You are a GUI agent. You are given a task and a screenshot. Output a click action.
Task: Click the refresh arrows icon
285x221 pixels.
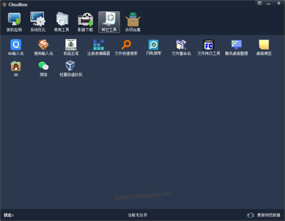[250, 215]
